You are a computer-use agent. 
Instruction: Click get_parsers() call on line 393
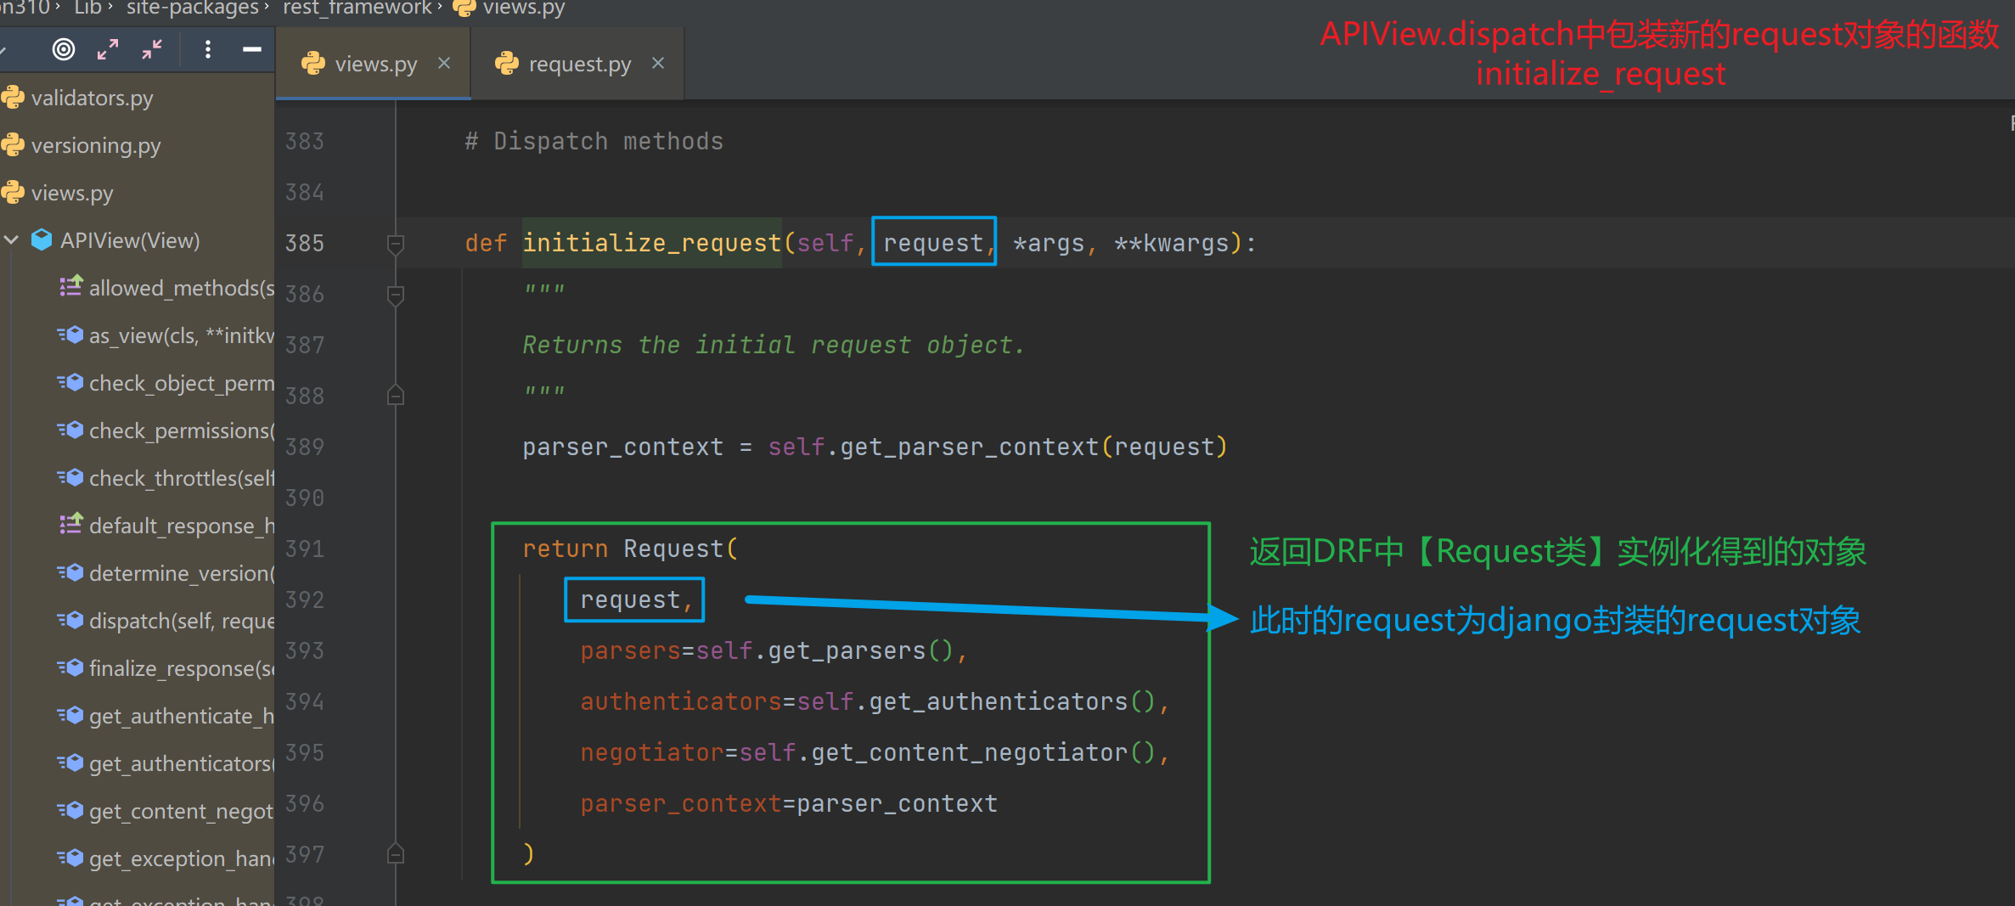860,650
